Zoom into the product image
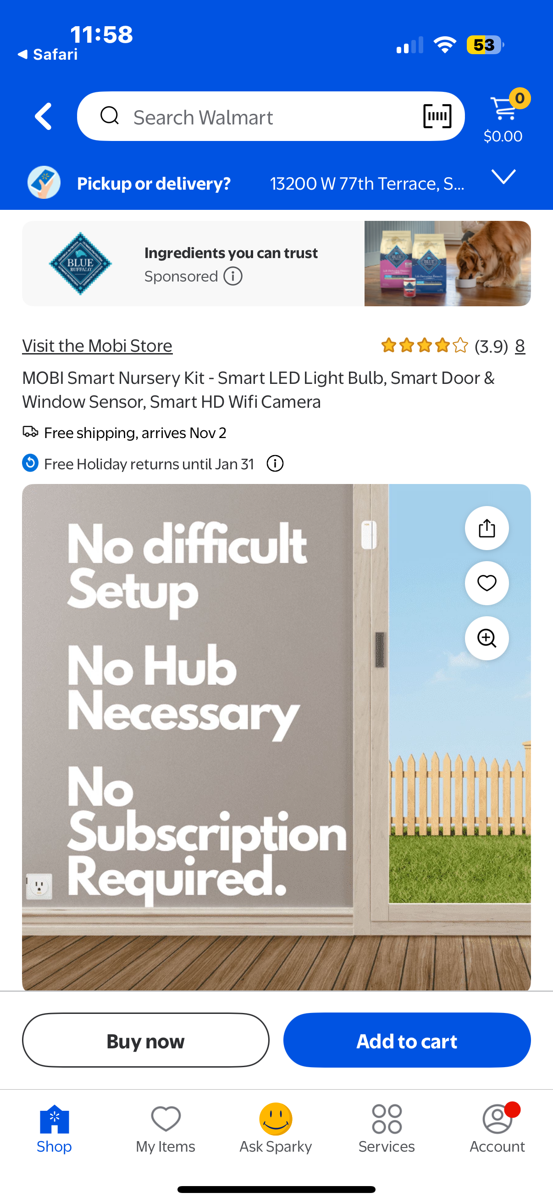This screenshot has height=1204, width=553. pyautogui.click(x=486, y=638)
